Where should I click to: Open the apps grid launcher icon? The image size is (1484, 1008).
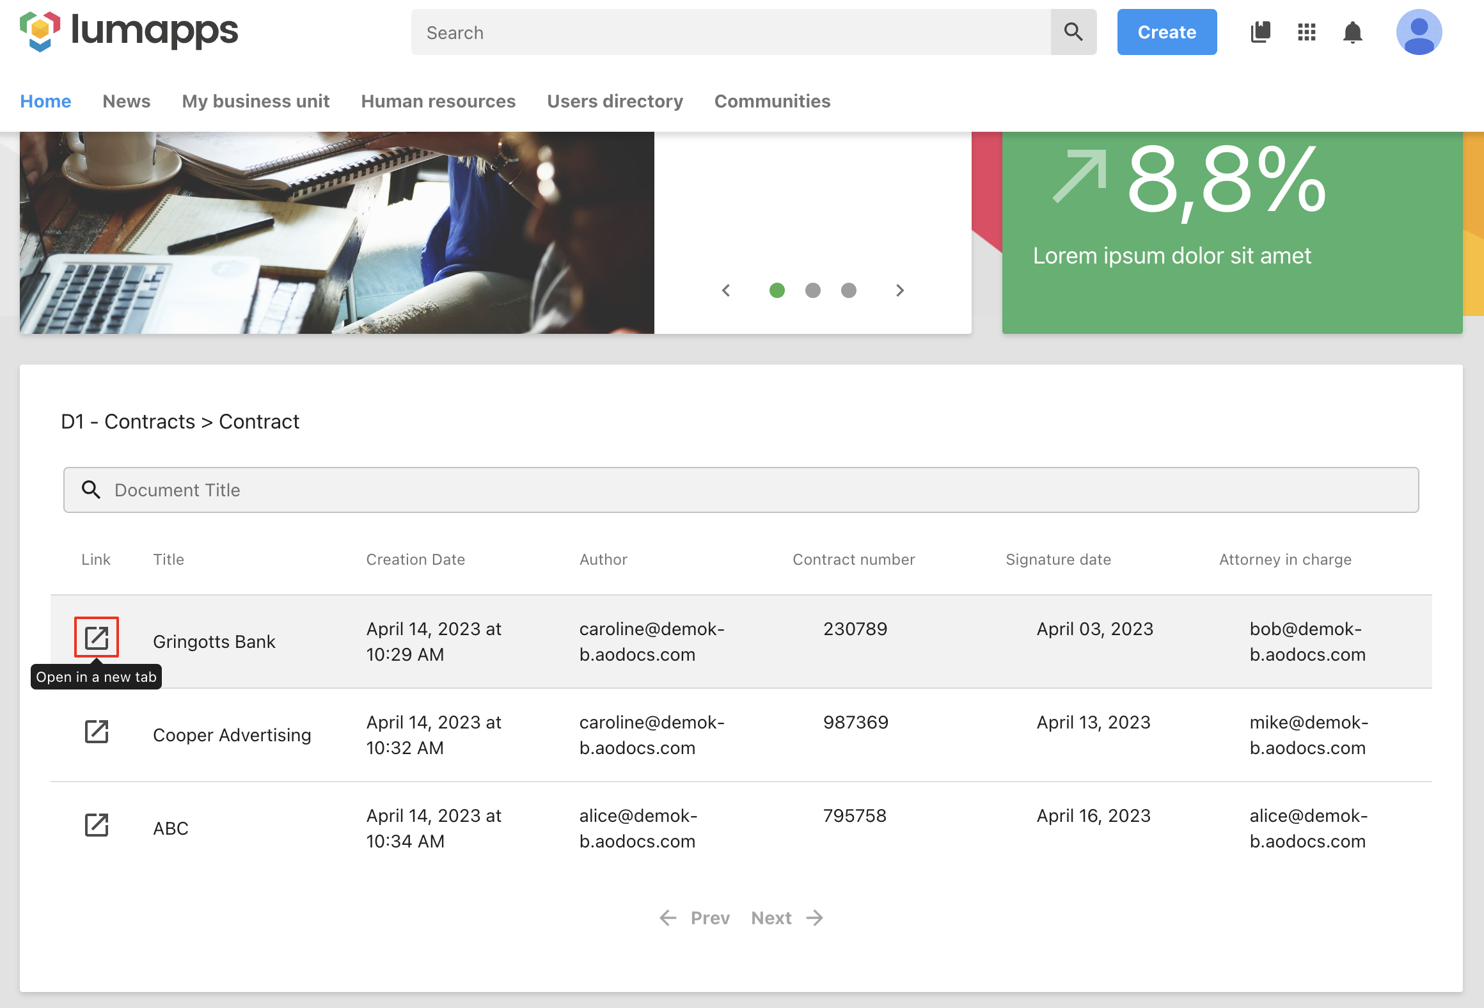pos(1306,32)
